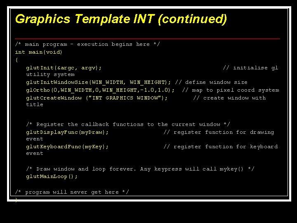Click the line 'int main(void)'
This screenshot has height=223, width=297.
39,52
